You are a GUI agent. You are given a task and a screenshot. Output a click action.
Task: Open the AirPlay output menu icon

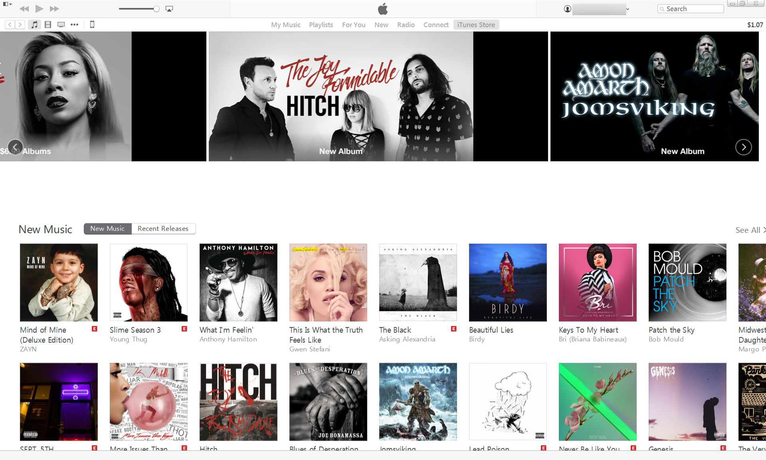[x=169, y=9]
